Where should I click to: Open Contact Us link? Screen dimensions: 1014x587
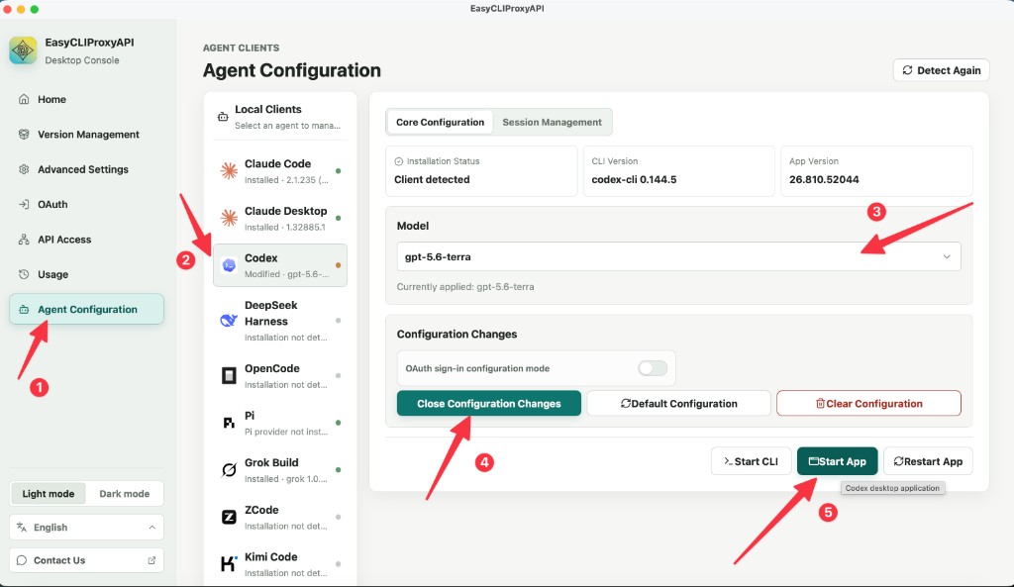tap(86, 560)
